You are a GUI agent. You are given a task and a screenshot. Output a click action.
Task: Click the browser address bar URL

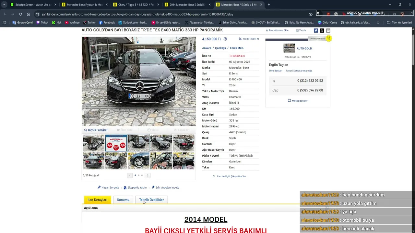137,14
